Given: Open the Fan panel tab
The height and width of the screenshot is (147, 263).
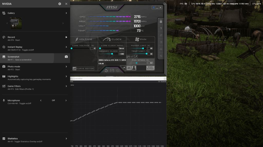Looking at the screenshot, I should pyautogui.click(x=140, y=39).
